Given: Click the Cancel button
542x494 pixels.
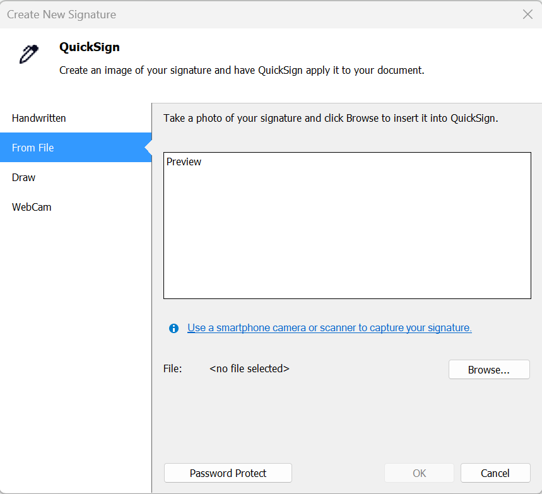Looking at the screenshot, I should pos(495,473).
